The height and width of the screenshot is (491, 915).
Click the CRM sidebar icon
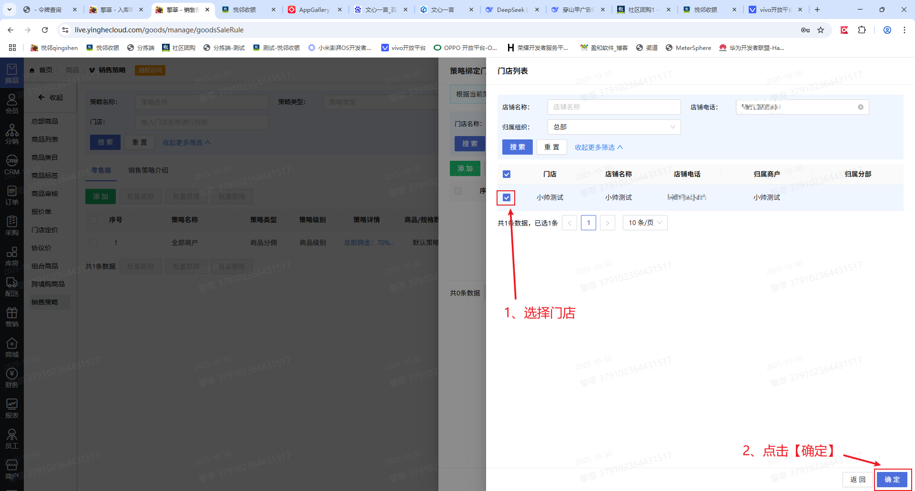coord(12,165)
